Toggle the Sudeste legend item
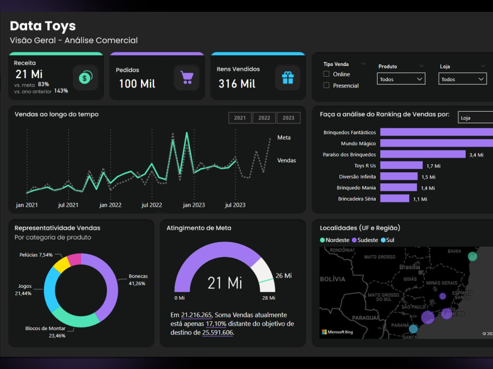Screen dimensions: 493x369 coord(365,240)
